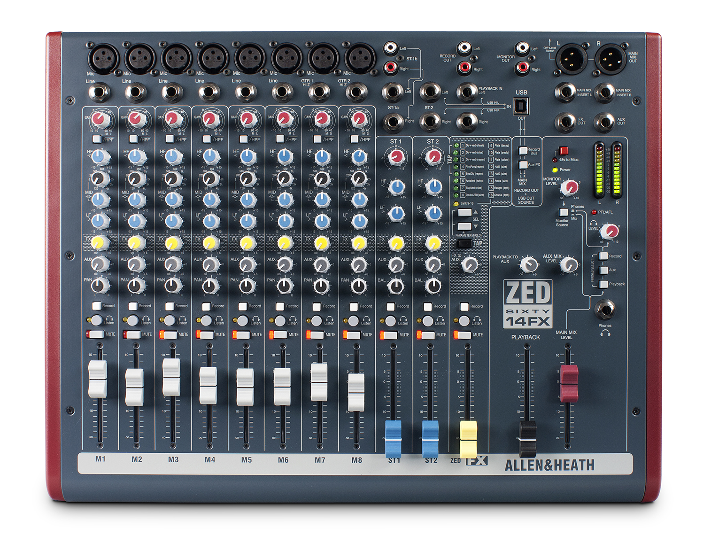This screenshot has width=703, height=535.
Task: Select the ALLEN&HEATH brand name
Action: tap(549, 465)
